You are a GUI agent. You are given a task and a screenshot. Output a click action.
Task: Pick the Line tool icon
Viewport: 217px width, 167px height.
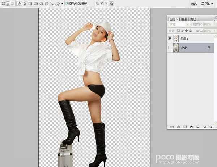[x=52, y=3]
